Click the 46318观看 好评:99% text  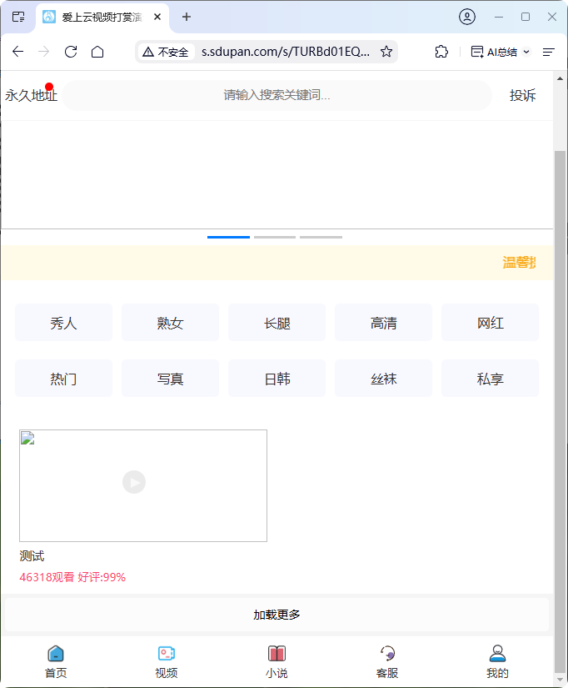point(72,577)
